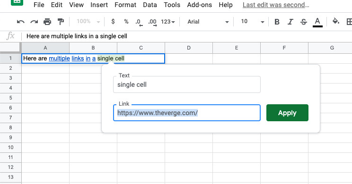
Task: Open the 'a' hyperlink in cell A1
Action: point(94,59)
